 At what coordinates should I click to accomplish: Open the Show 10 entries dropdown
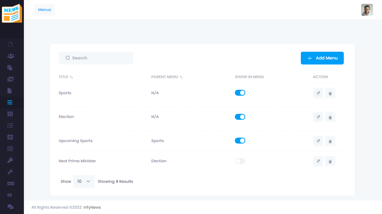pyautogui.click(x=84, y=181)
